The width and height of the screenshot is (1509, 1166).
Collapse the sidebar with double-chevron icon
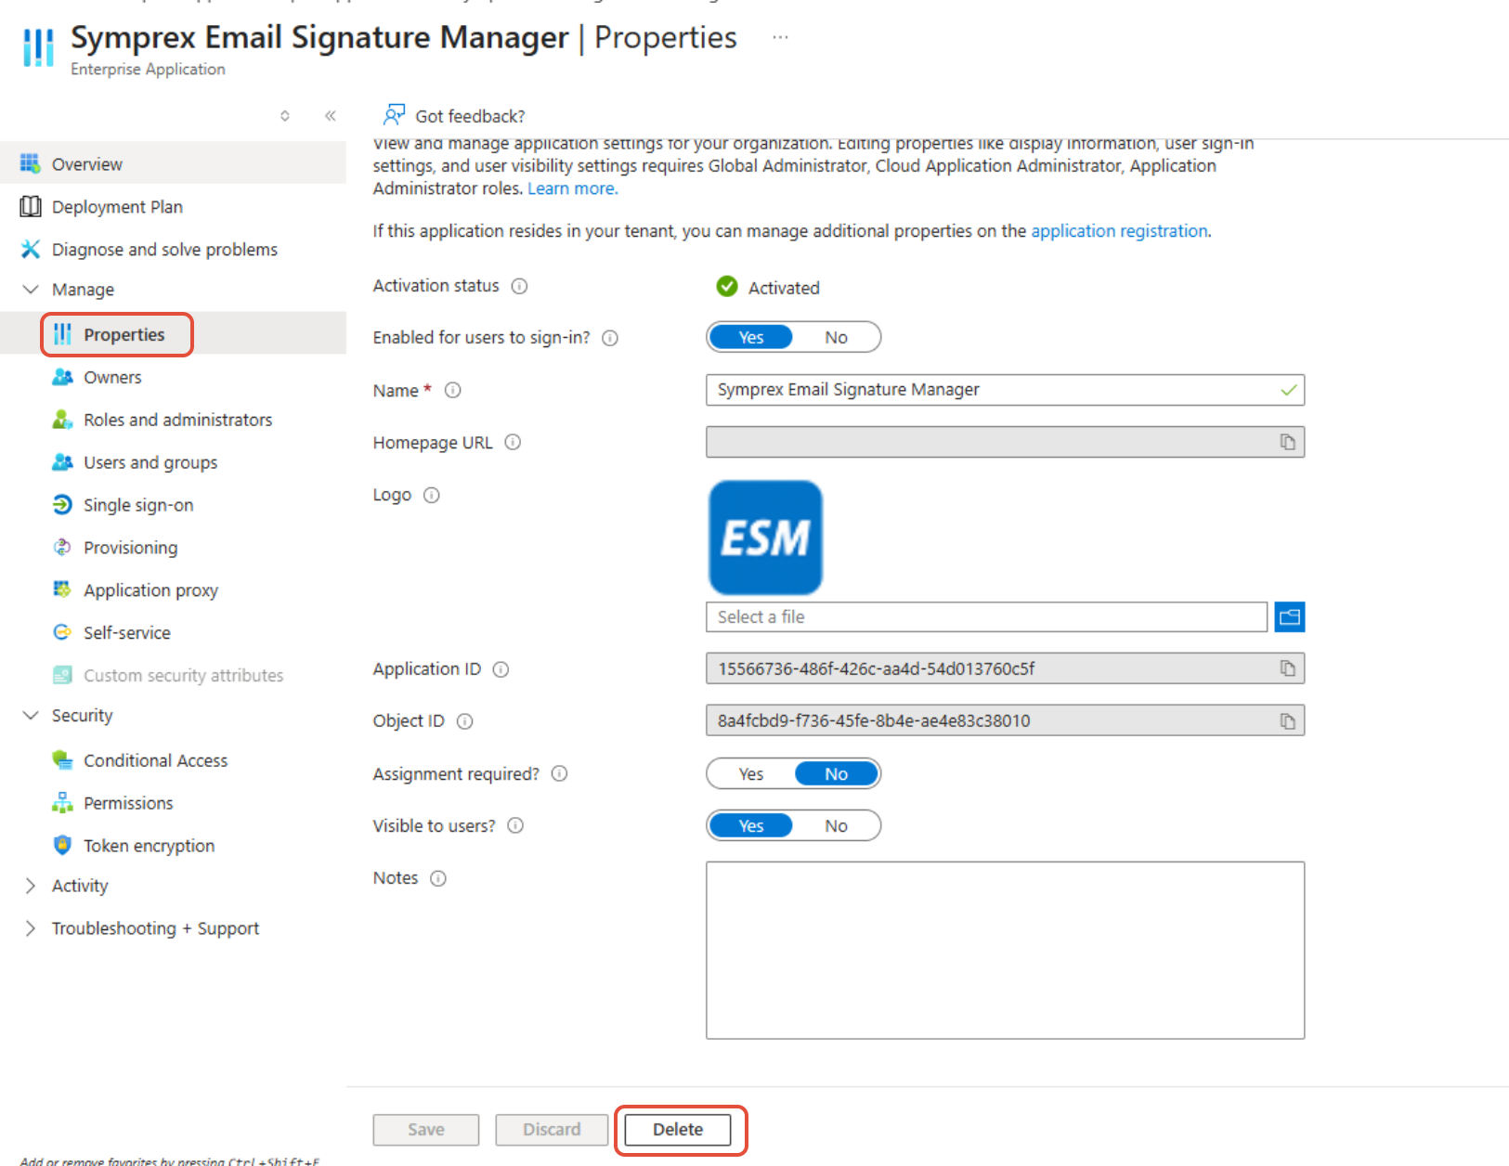point(330,116)
